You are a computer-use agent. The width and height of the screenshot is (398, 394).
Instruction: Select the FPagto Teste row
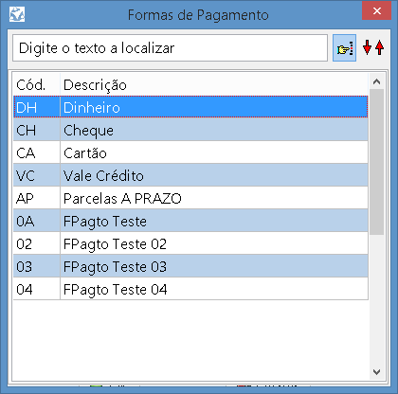[190, 221]
